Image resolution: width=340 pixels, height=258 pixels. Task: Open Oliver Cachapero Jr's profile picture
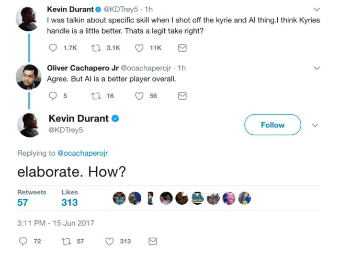pos(29,78)
